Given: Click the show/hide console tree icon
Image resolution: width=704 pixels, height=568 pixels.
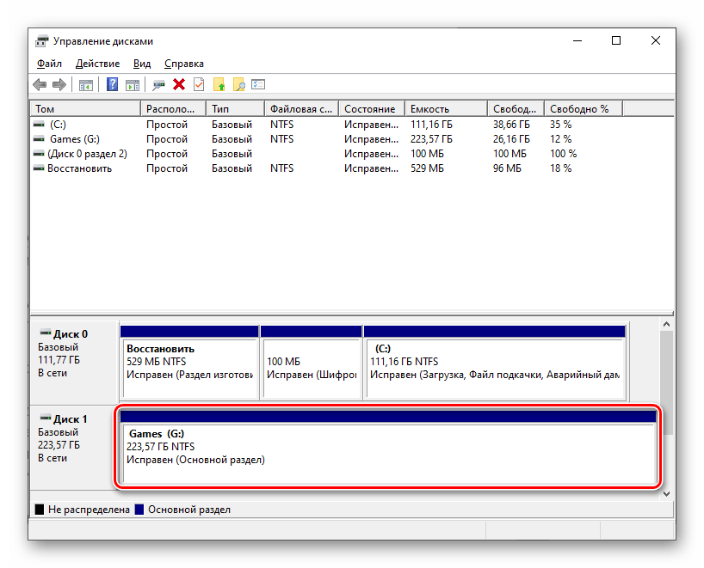Looking at the screenshot, I should pos(85,84).
